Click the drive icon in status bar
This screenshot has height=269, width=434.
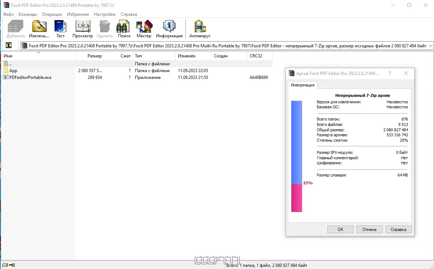(x=4, y=265)
